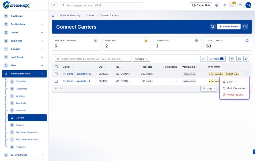Open Find Owner Operators in sidebar

[x=27, y=140]
